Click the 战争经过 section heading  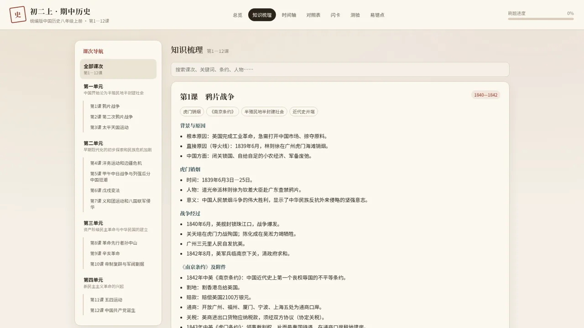[x=190, y=213]
